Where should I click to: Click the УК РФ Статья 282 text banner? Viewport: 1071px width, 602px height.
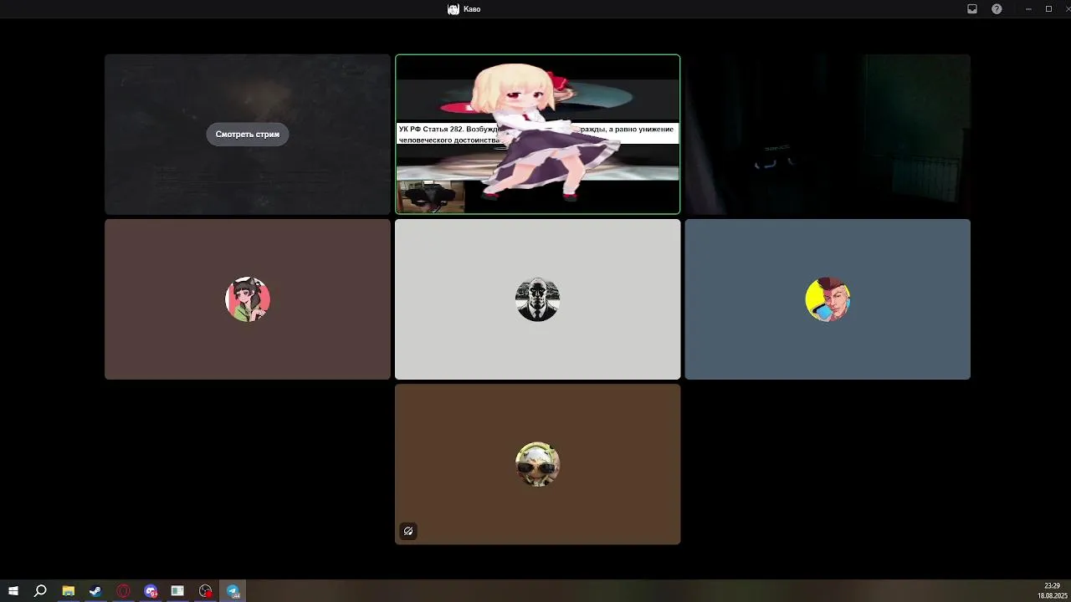click(x=537, y=134)
